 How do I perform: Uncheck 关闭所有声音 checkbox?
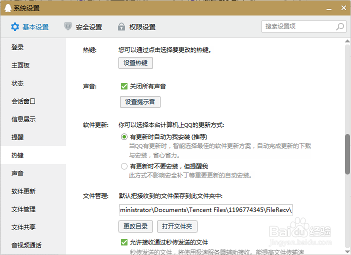pos(124,86)
